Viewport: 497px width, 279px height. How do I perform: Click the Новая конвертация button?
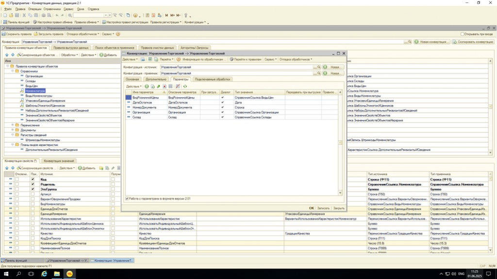pyautogui.click(x=431, y=42)
